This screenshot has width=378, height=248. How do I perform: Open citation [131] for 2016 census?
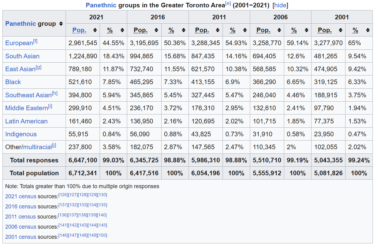[63, 205]
